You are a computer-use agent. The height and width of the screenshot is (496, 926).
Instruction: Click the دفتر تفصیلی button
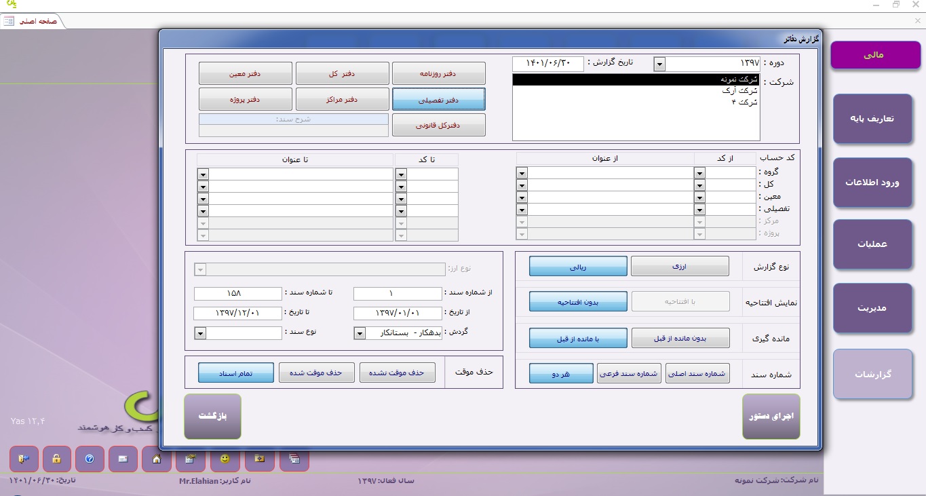click(439, 99)
